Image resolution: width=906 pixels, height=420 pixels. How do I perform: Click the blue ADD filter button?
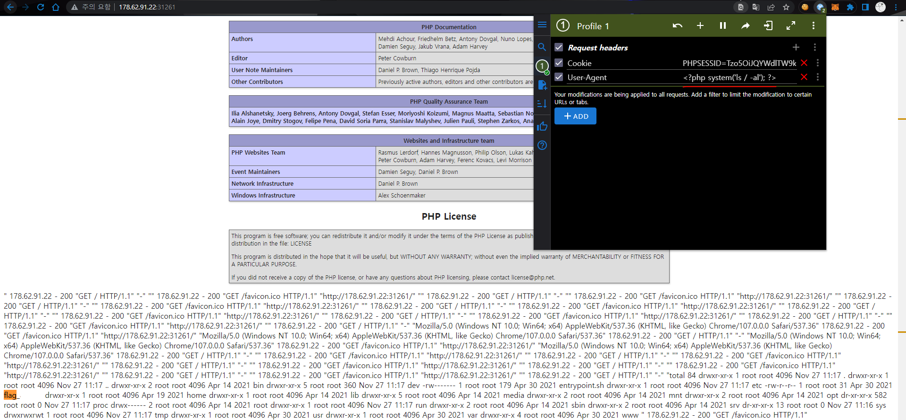tap(575, 116)
